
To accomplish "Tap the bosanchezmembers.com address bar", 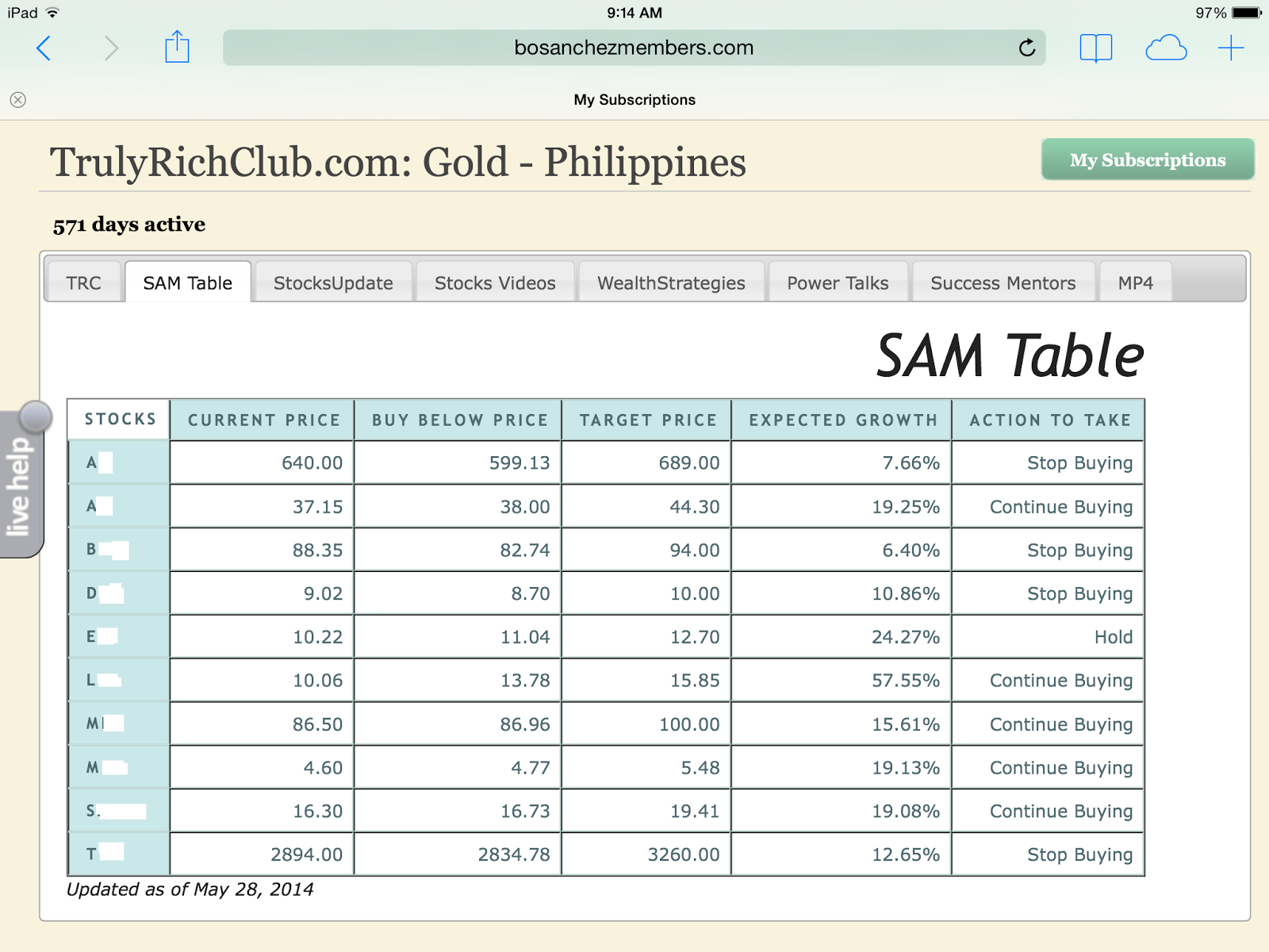I will (x=634, y=48).
